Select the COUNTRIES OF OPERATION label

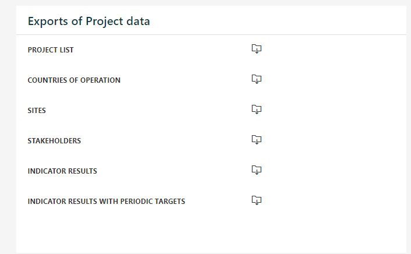(74, 80)
